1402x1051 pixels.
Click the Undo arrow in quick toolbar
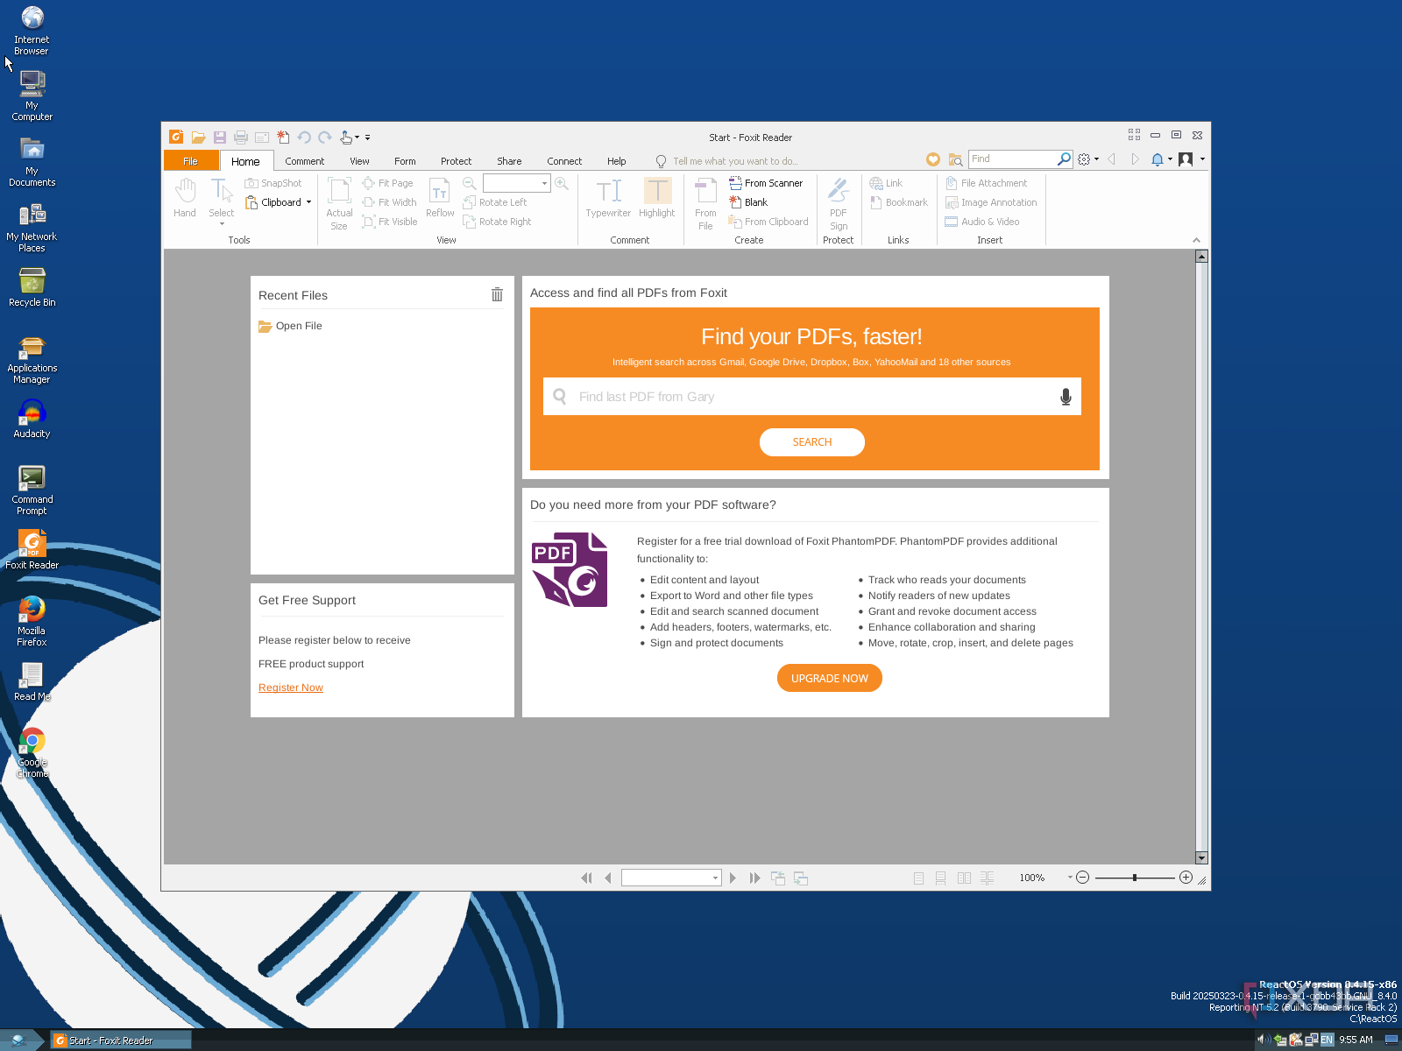click(304, 137)
